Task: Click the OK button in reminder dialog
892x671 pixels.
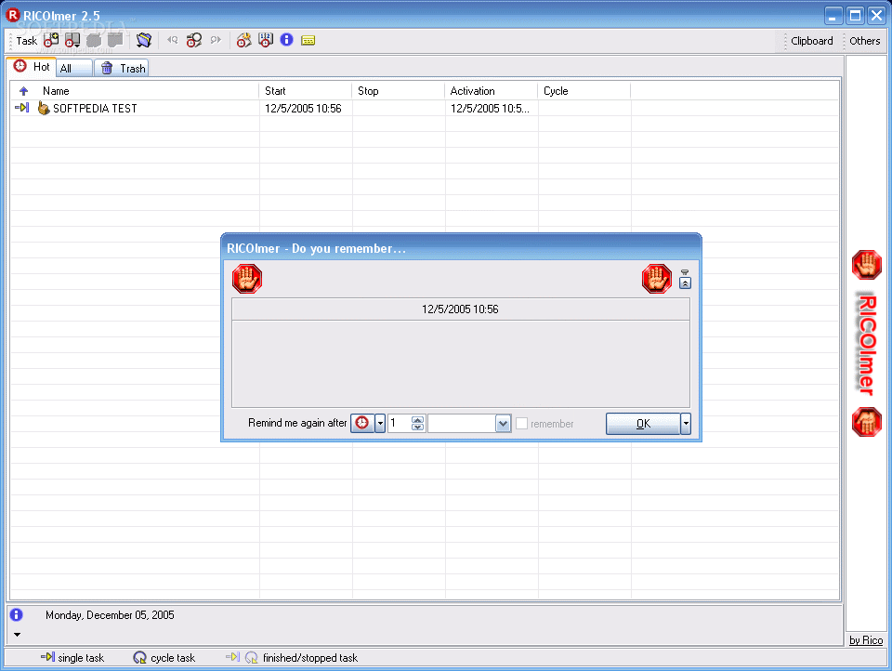Action: (643, 424)
